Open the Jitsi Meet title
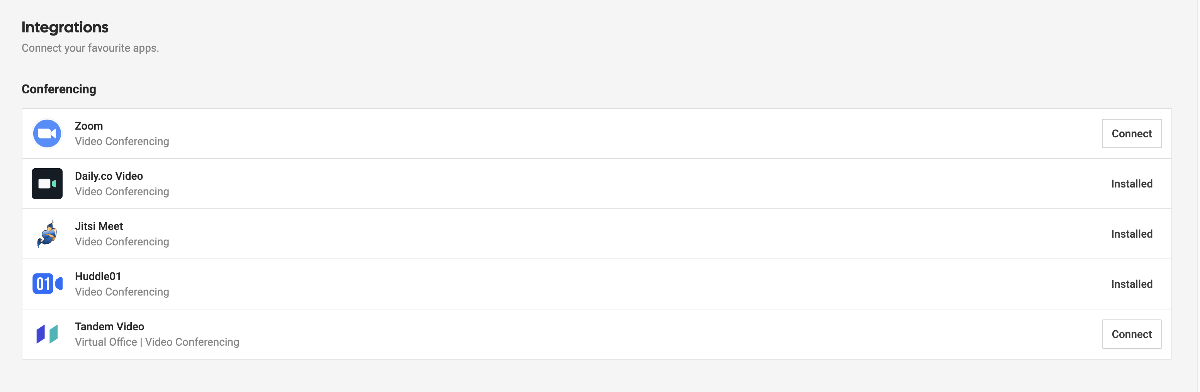 99,226
